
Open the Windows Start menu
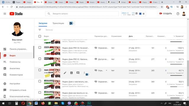point(3,103)
